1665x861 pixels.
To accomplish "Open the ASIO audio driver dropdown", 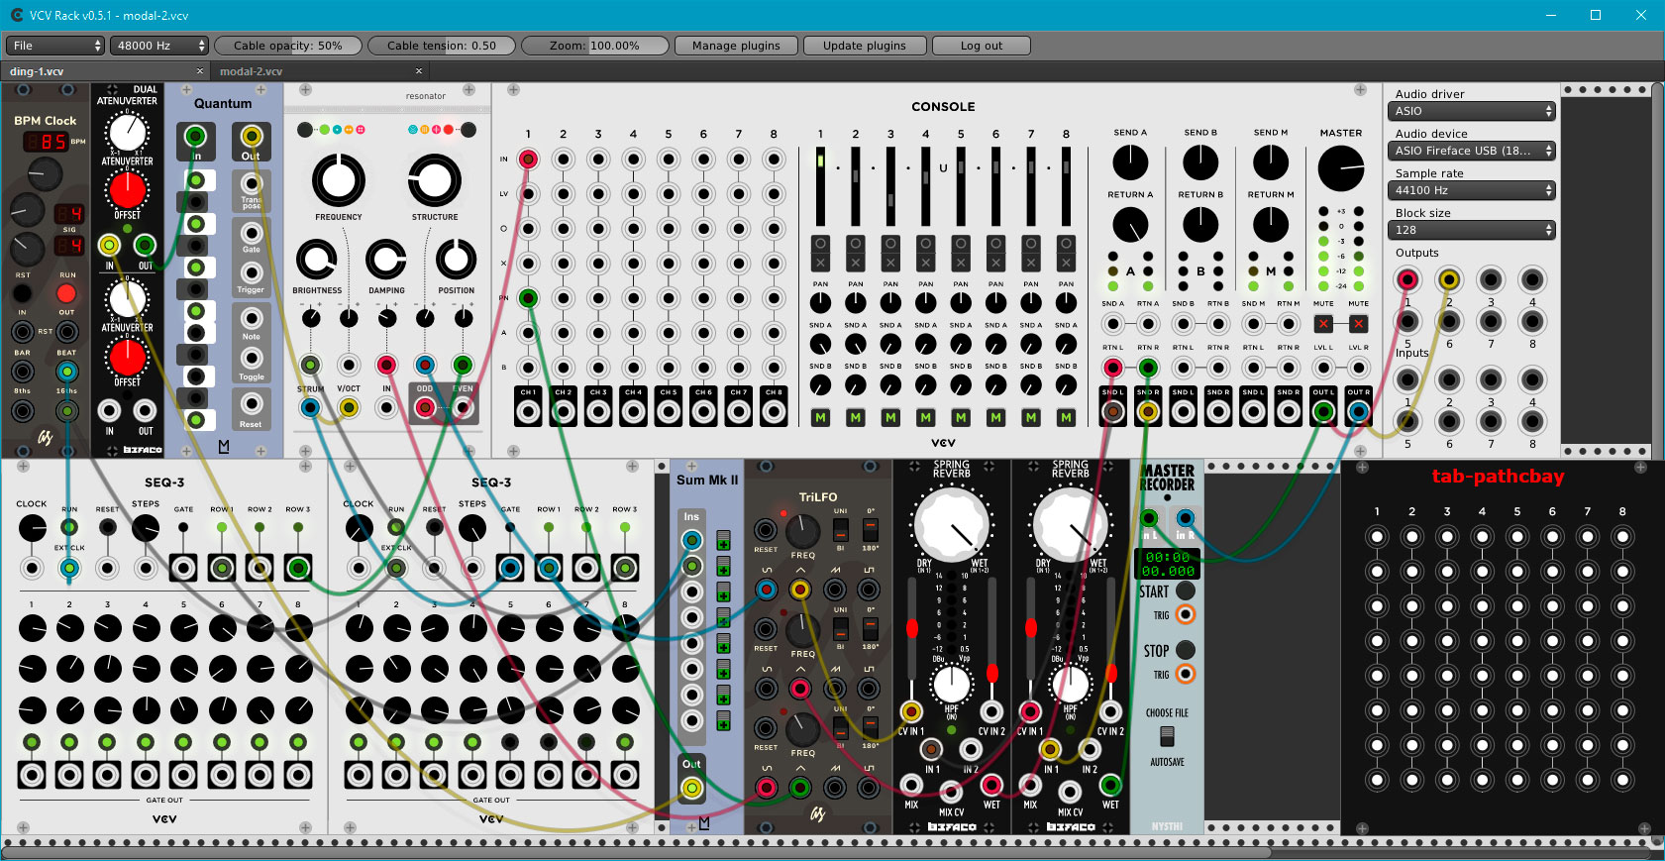I will 1471,111.
